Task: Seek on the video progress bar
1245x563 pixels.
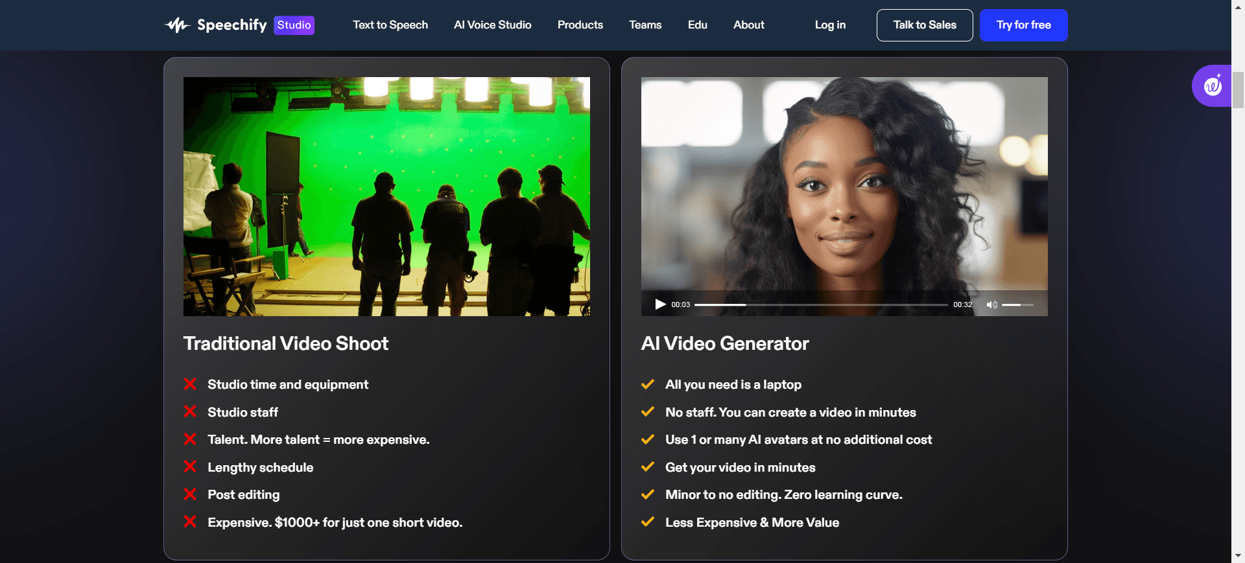Action: point(821,304)
